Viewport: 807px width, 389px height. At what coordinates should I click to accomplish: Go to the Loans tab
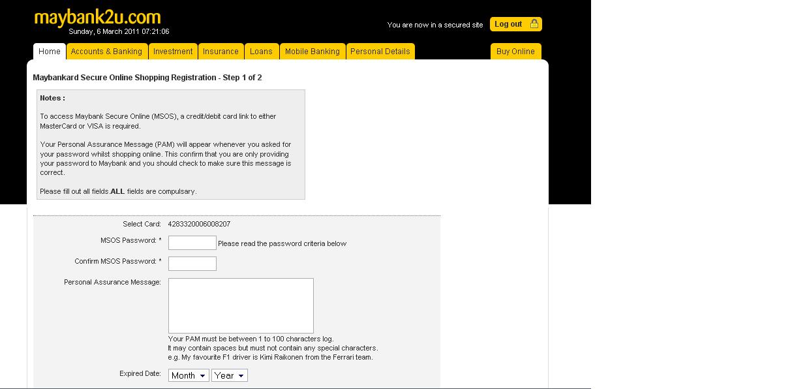262,51
